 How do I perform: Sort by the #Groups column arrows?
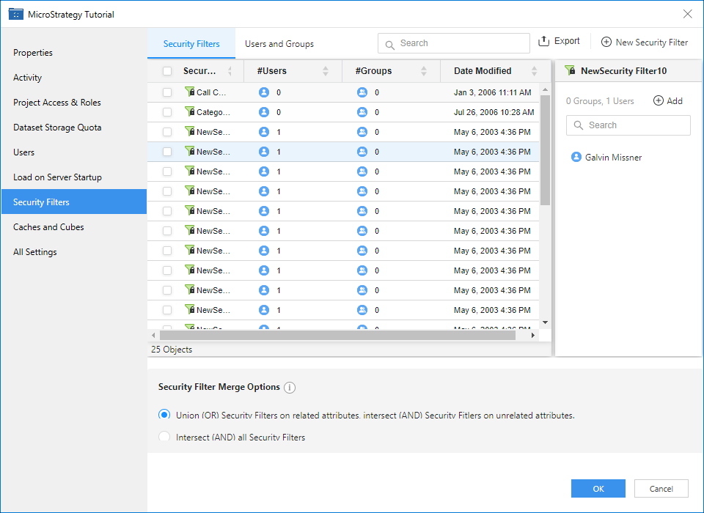(x=424, y=71)
